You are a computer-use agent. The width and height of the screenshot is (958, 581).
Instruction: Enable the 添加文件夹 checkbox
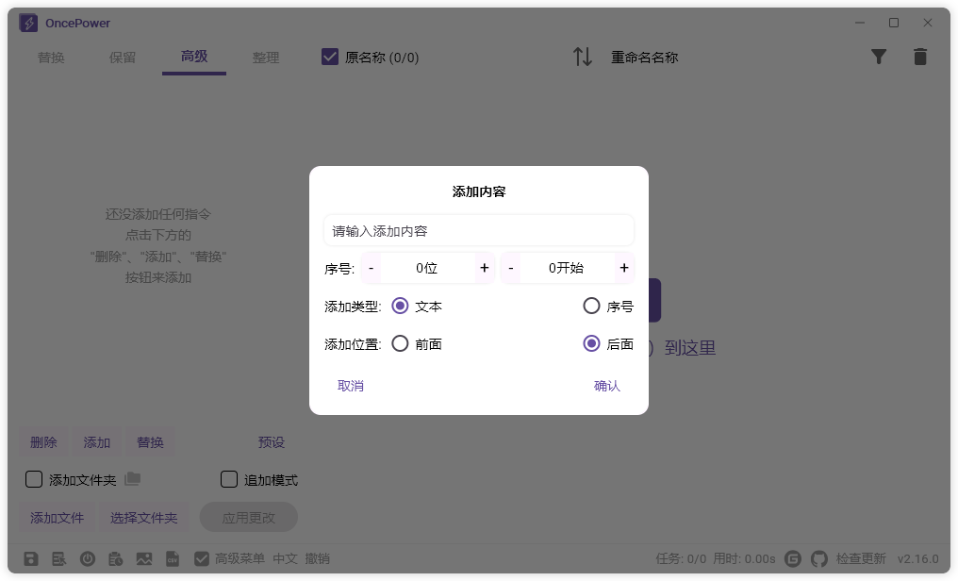(x=34, y=479)
